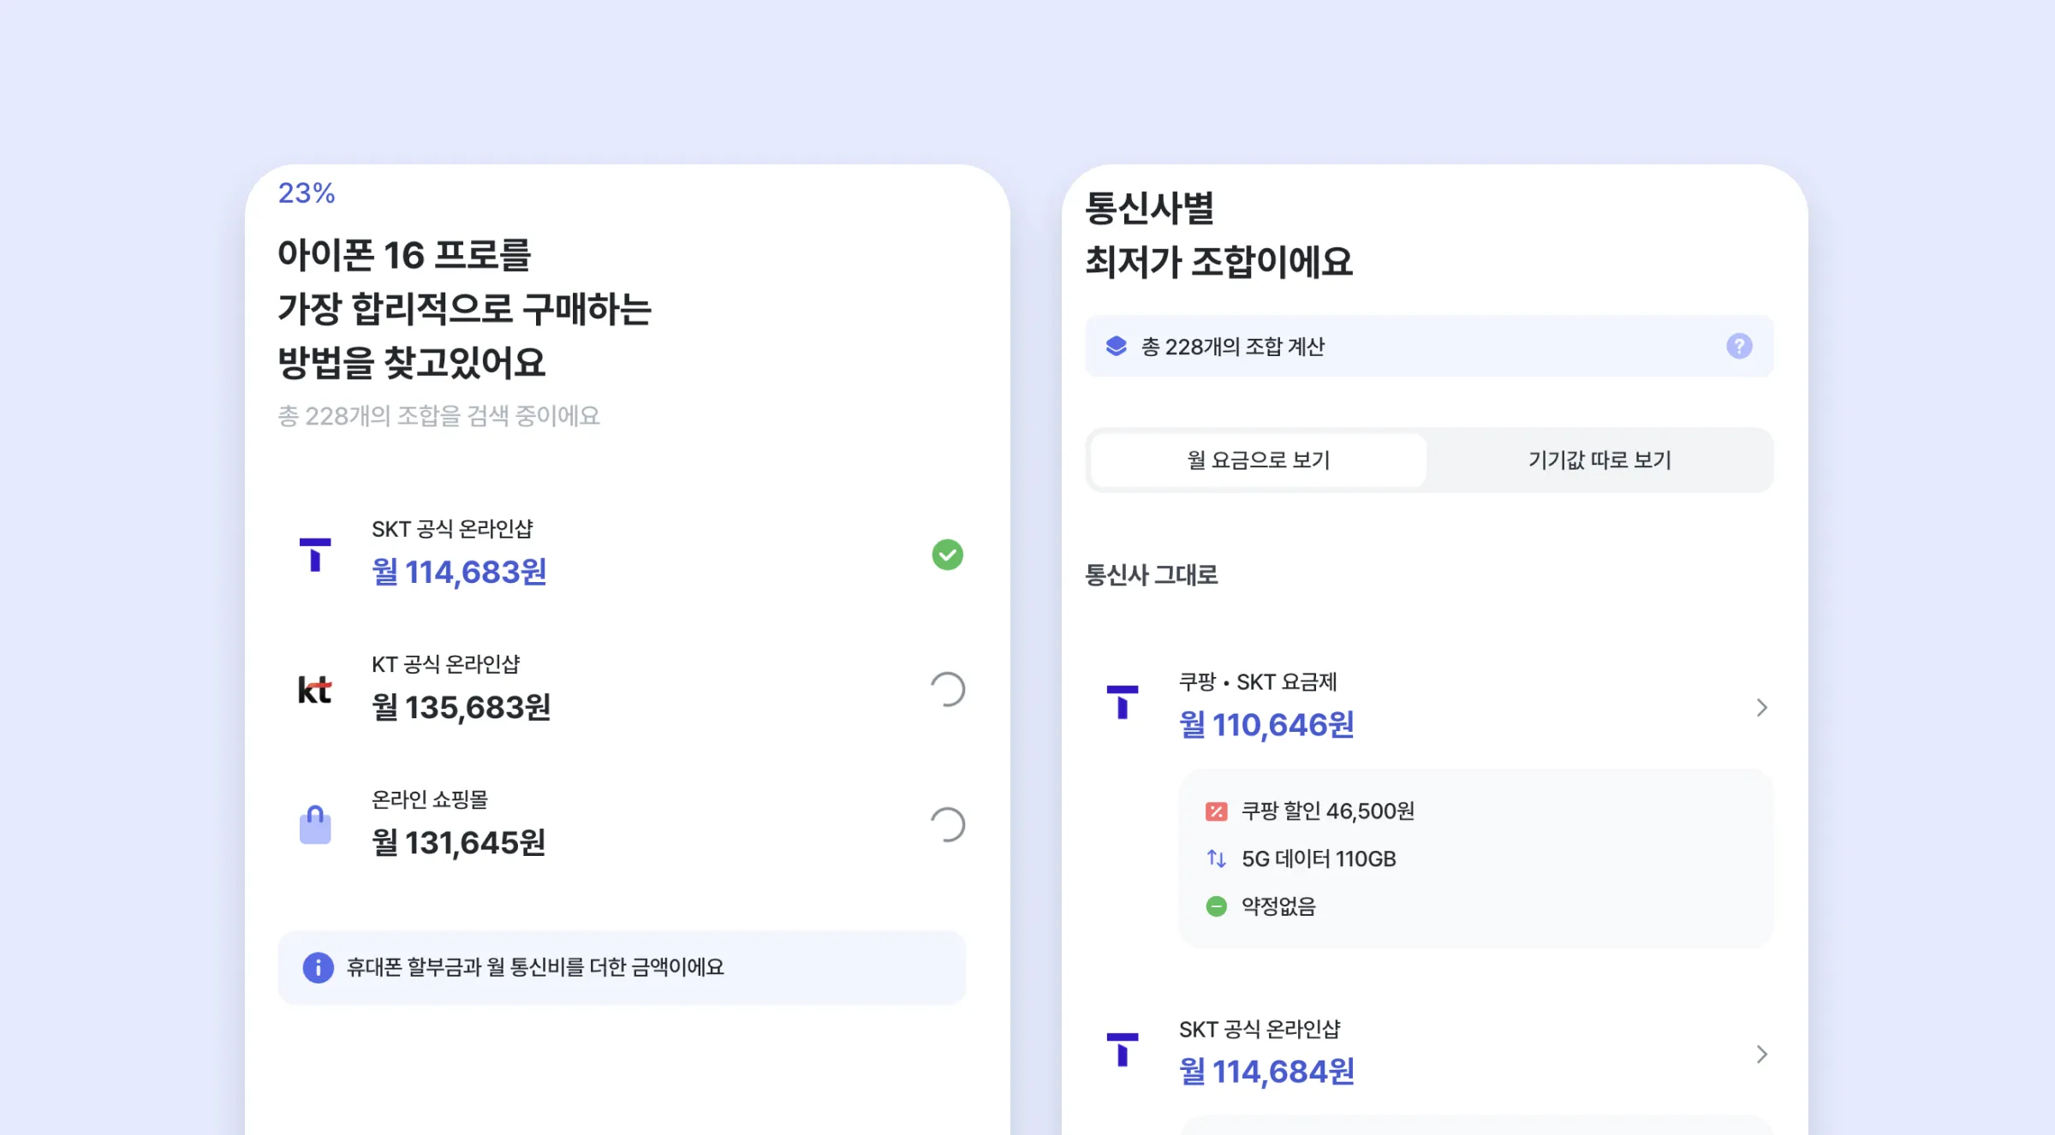Image resolution: width=2055 pixels, height=1135 pixels.
Task: Click the SKT 공식 온라인샵 label above 월 114,684원
Action: pyautogui.click(x=1260, y=1029)
